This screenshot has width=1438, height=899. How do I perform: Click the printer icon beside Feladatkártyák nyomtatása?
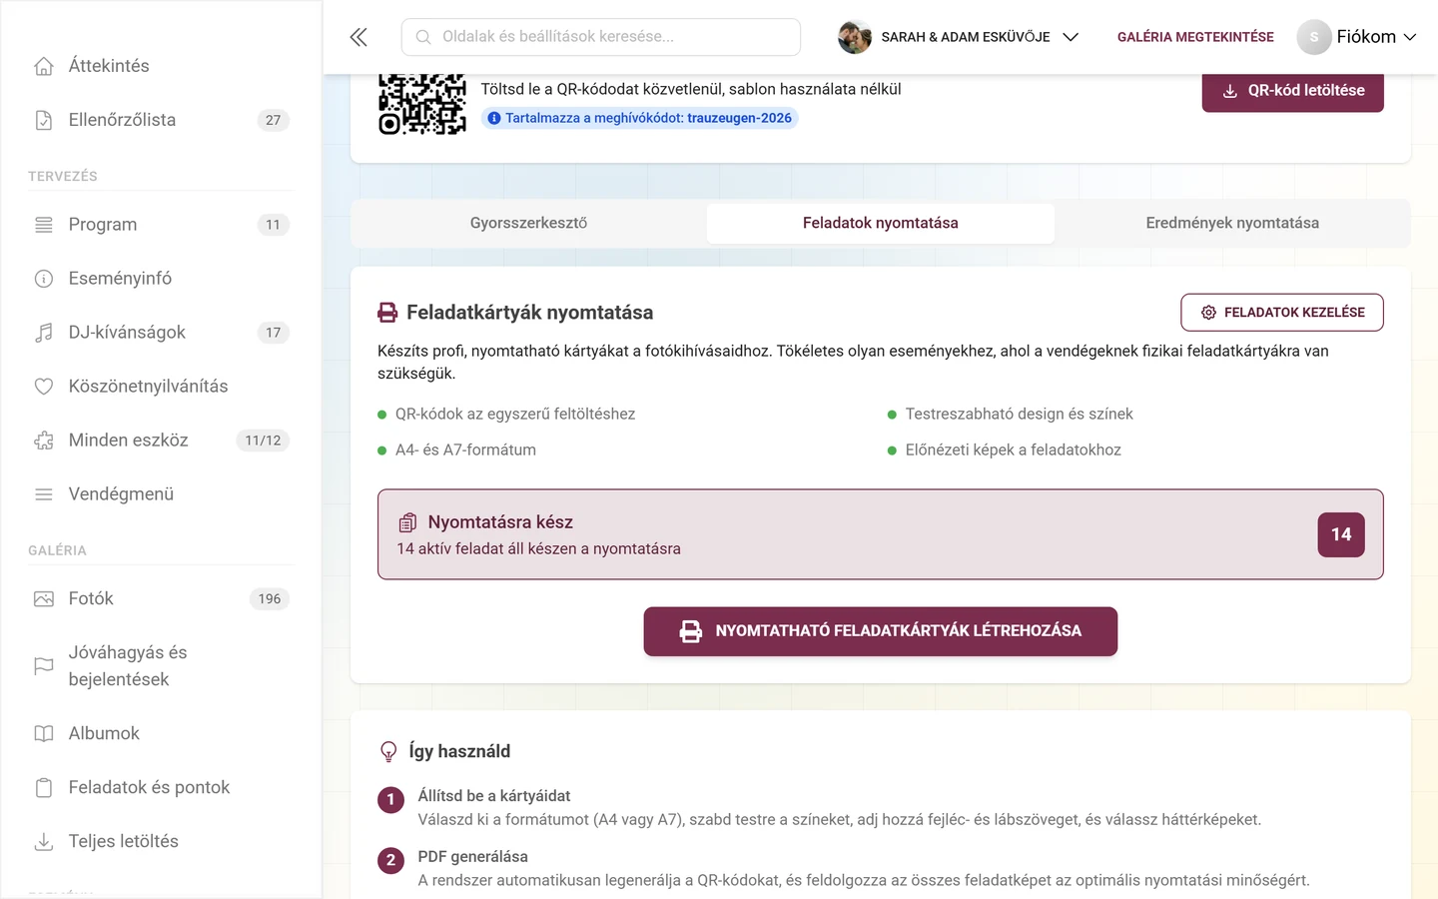tap(387, 313)
